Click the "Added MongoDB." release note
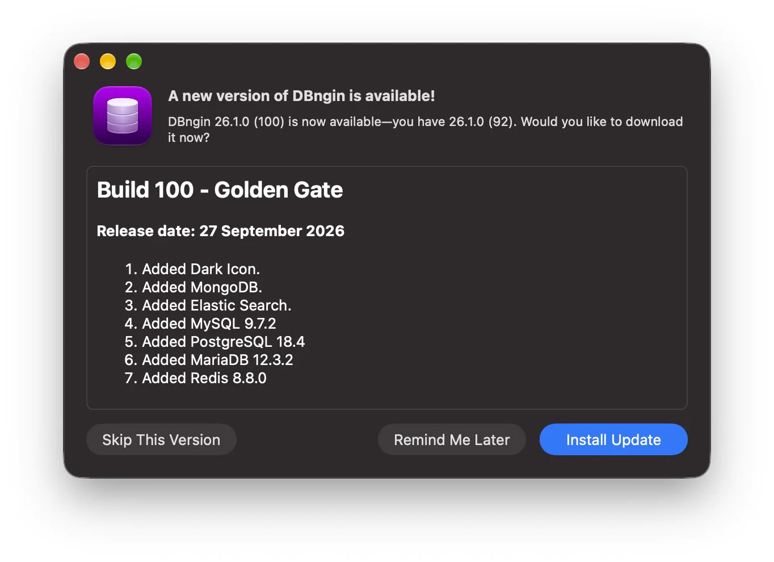This screenshot has height=562, width=774. point(202,287)
